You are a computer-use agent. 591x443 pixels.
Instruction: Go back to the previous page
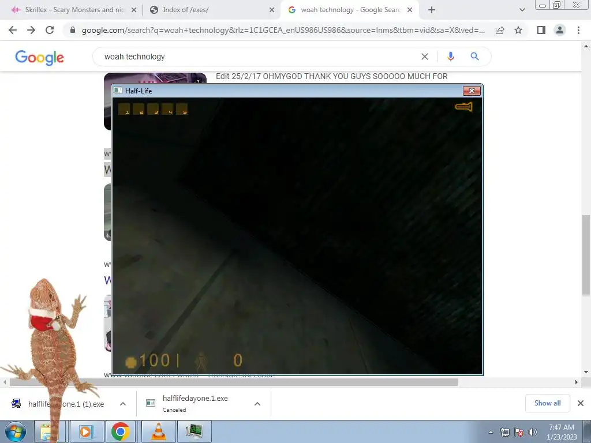(13, 30)
